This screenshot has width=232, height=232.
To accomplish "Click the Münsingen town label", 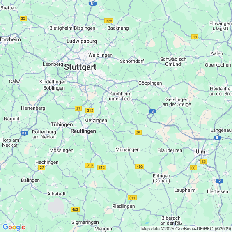I will pyautogui.click(x=127, y=149).
